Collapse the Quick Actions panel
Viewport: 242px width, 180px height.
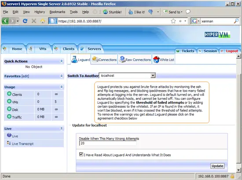coord(62,61)
